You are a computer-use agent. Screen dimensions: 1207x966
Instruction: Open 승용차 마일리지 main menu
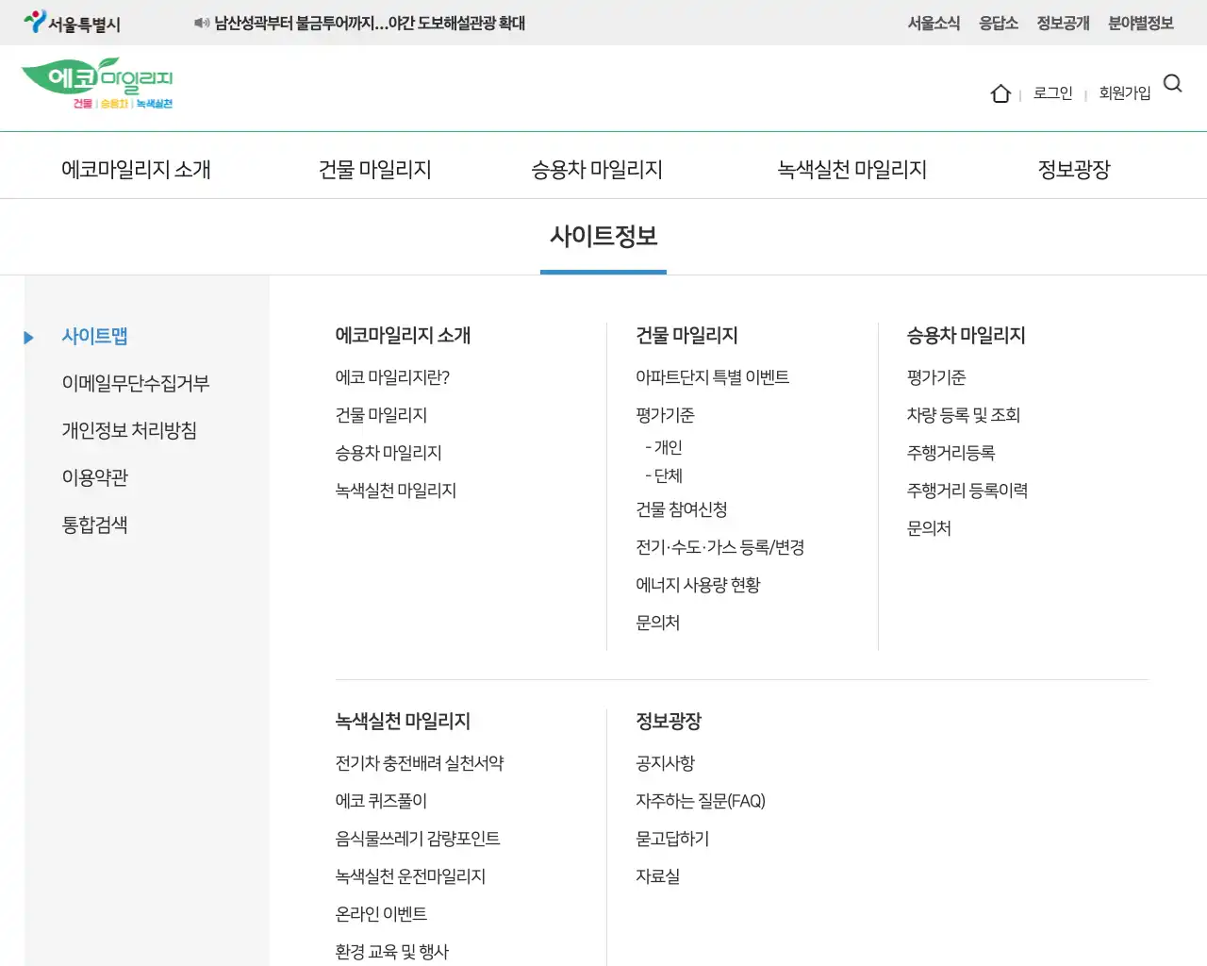[x=597, y=170]
